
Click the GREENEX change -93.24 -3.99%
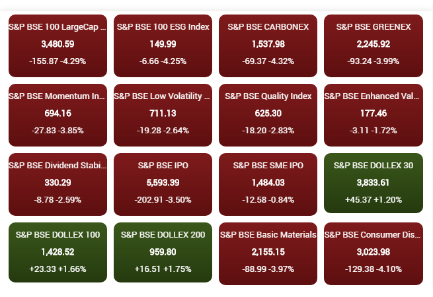[374, 61]
